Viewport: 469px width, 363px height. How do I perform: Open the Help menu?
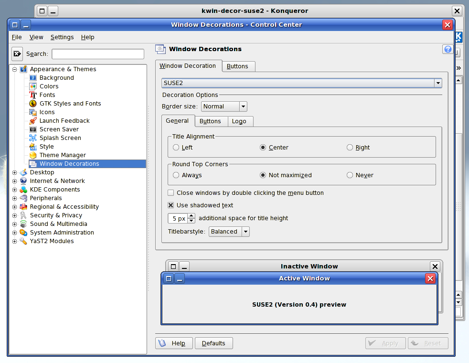click(x=87, y=37)
